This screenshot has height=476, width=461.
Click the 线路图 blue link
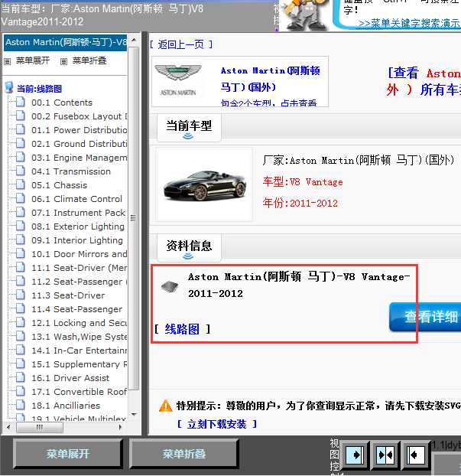[x=182, y=329]
